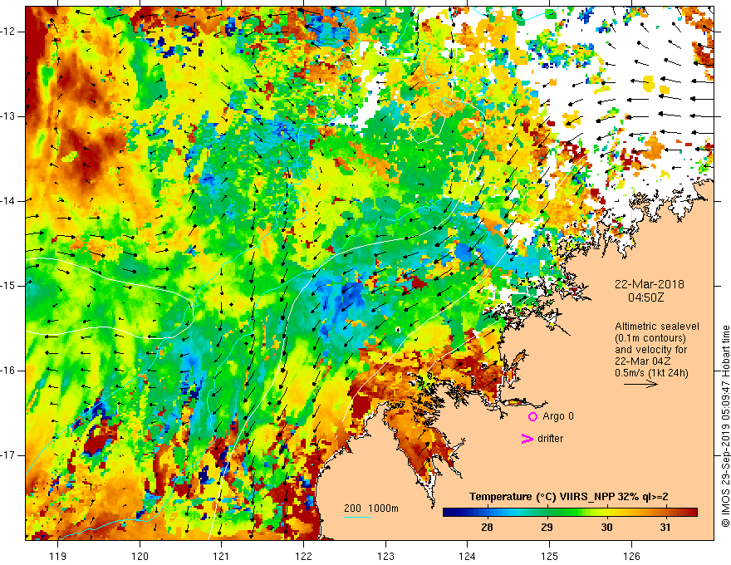This screenshot has height=565, width=731.
Task: Click the color bar tick label '28'
Action: tap(487, 528)
